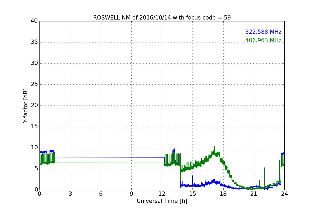Click the y-axis tick label '20'
Image resolution: width=316 pixels, height=211 pixels.
[34, 105]
